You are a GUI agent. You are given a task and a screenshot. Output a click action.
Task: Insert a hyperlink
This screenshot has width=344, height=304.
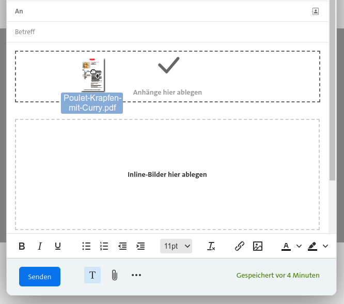(240, 246)
